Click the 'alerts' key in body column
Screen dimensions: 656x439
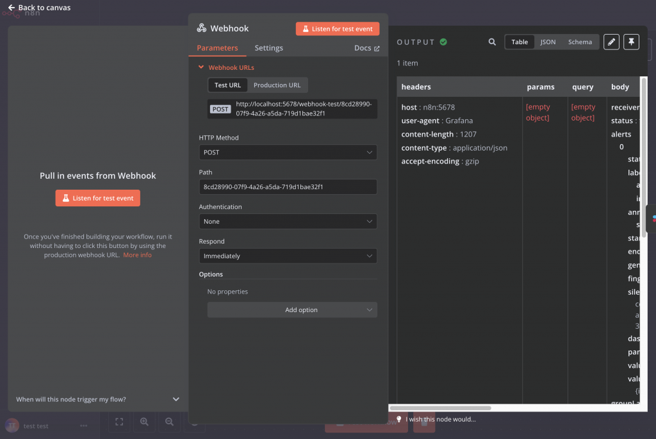point(621,135)
